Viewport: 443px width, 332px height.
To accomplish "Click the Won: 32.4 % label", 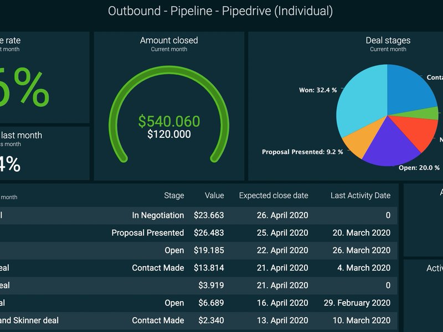I will [x=318, y=90].
